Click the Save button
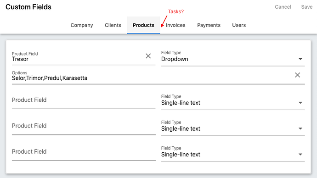 [x=307, y=7]
